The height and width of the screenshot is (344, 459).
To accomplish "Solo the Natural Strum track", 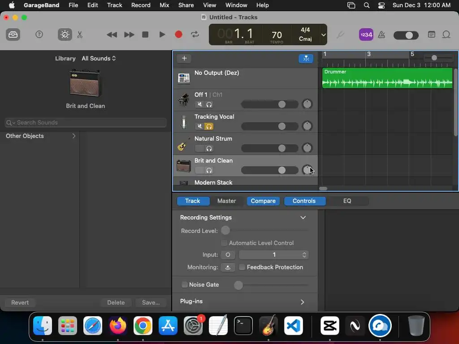I will 209,148.
